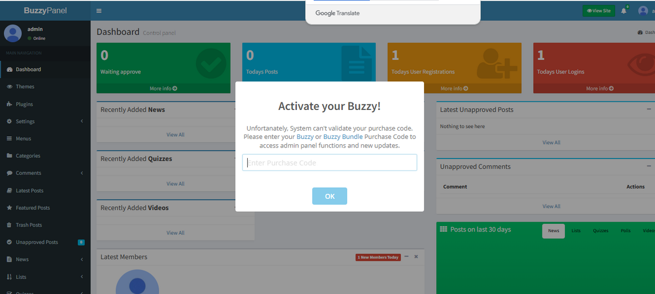Open Dashboard in the sidebar
The image size is (655, 294).
tap(45, 69)
